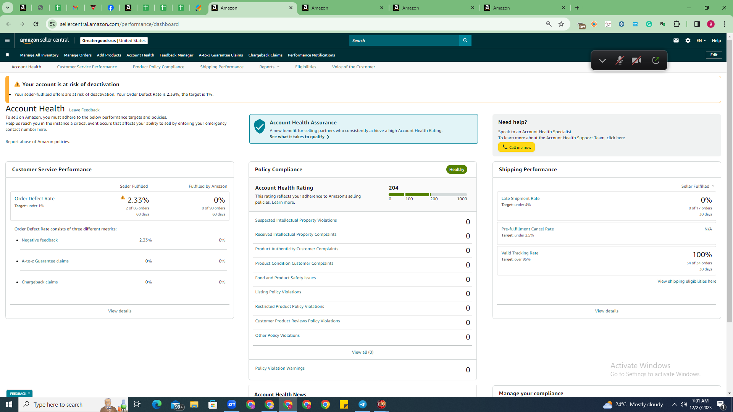Open Sticky Notes from the taskbar
Image resolution: width=733 pixels, height=412 pixels.
(344, 404)
